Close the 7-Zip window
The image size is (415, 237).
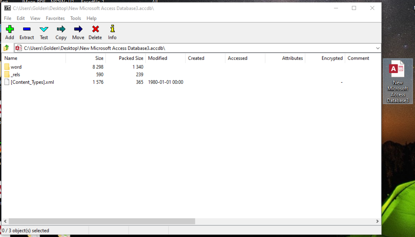tap(372, 8)
